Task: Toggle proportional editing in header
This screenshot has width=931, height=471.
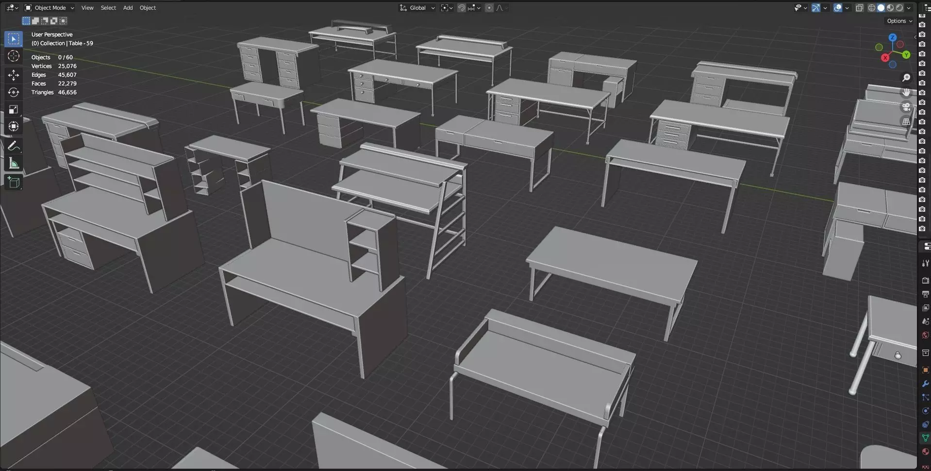Action: 489,8
